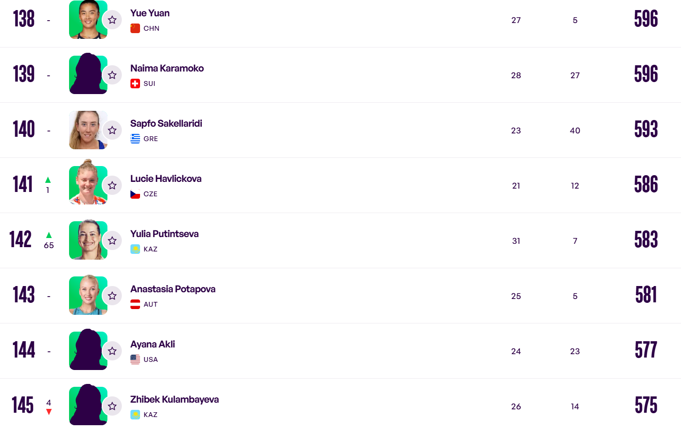Open Yue Yuan's player profile link
681x430 pixels.
[150, 13]
